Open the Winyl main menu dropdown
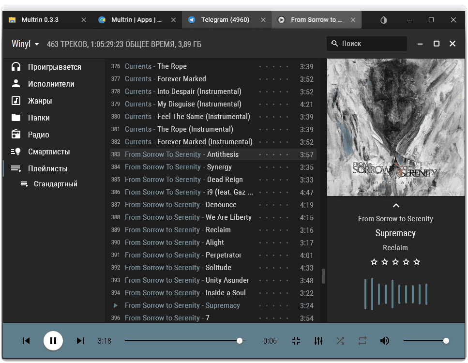 pyautogui.click(x=25, y=44)
